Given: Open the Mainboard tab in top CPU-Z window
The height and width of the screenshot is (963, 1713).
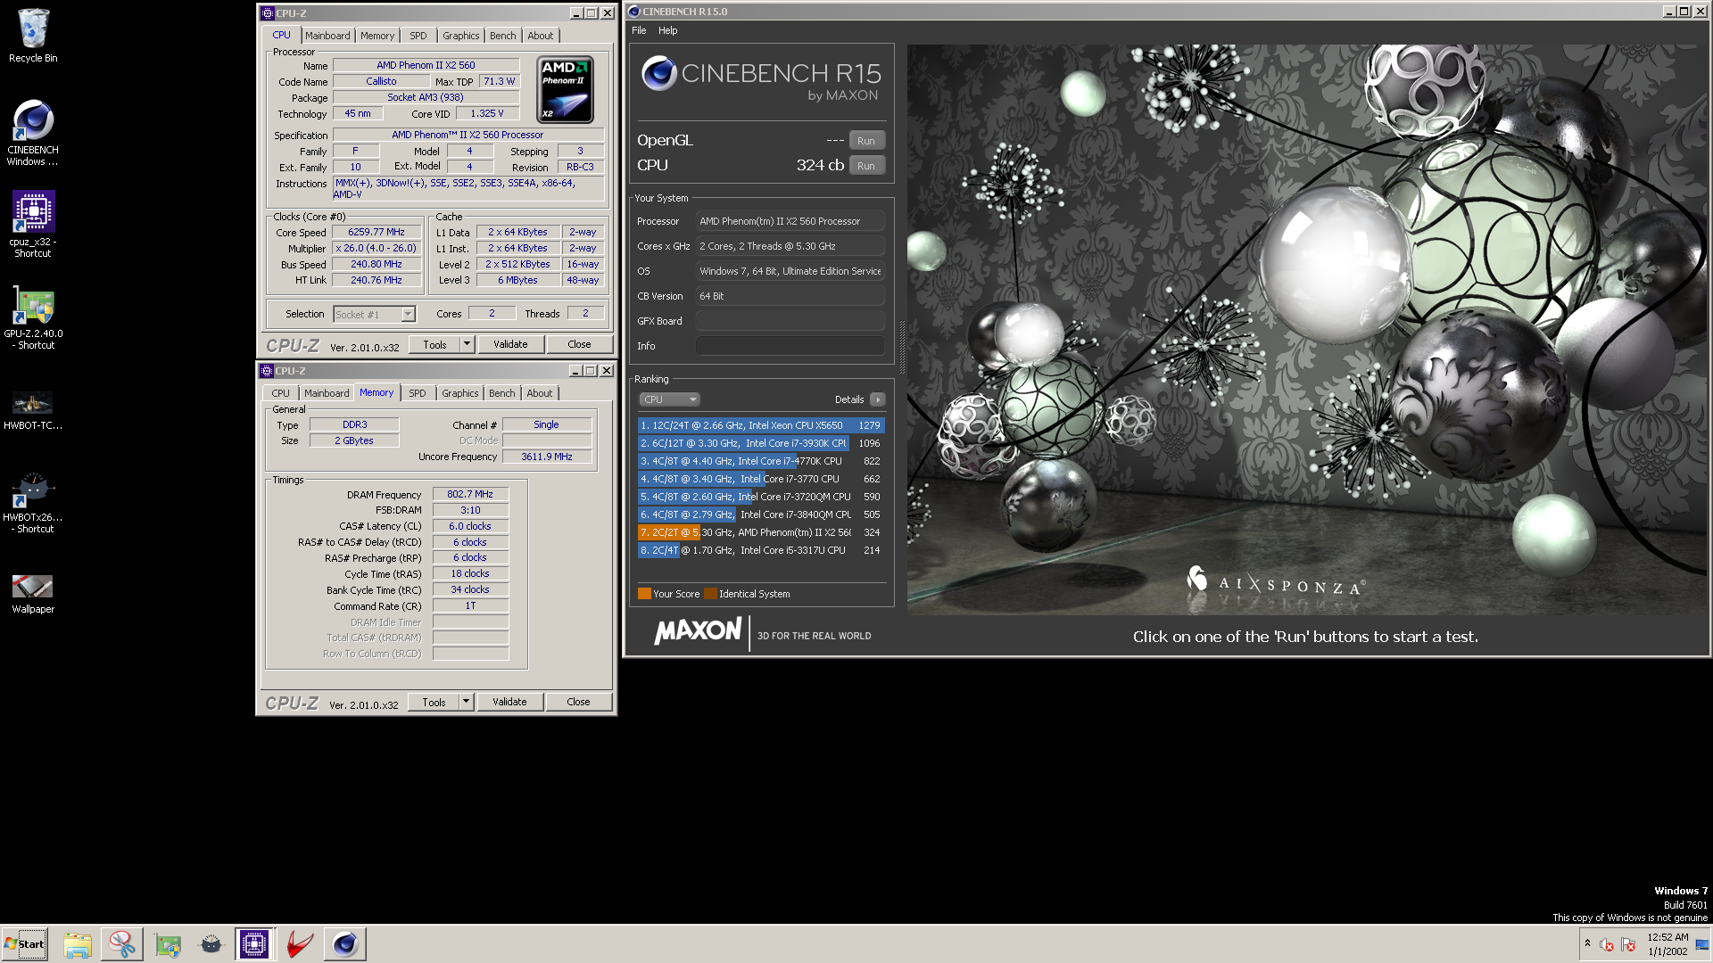Looking at the screenshot, I should [x=327, y=36].
